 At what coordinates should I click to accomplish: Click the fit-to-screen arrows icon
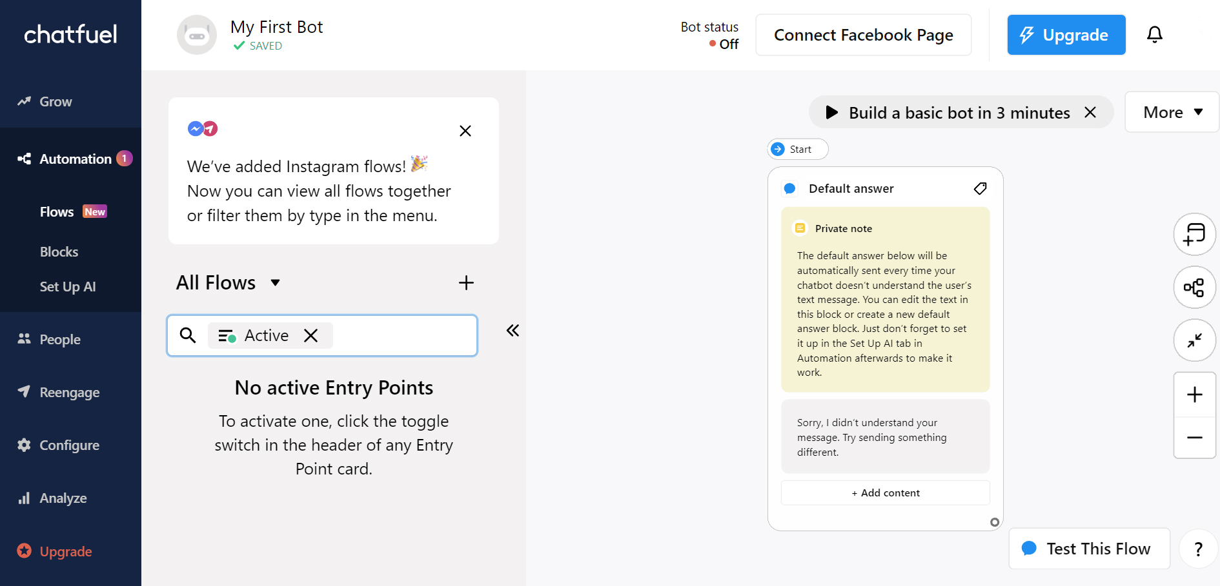[x=1194, y=340]
